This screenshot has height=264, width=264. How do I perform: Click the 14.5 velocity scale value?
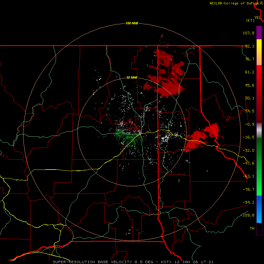coord(250,111)
